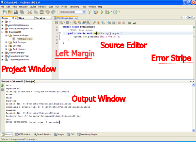Screen dimensions: 196x142
Task: Click the Uncomment editor toolbar icon
Action: click(x=134, y=23)
